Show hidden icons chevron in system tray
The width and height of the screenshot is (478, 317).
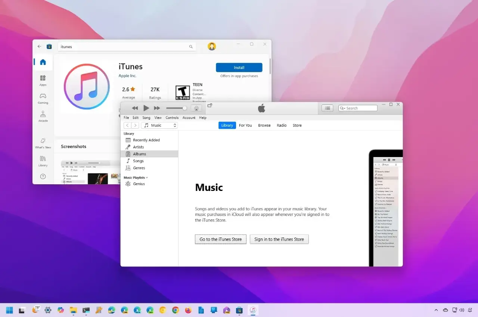(x=436, y=310)
